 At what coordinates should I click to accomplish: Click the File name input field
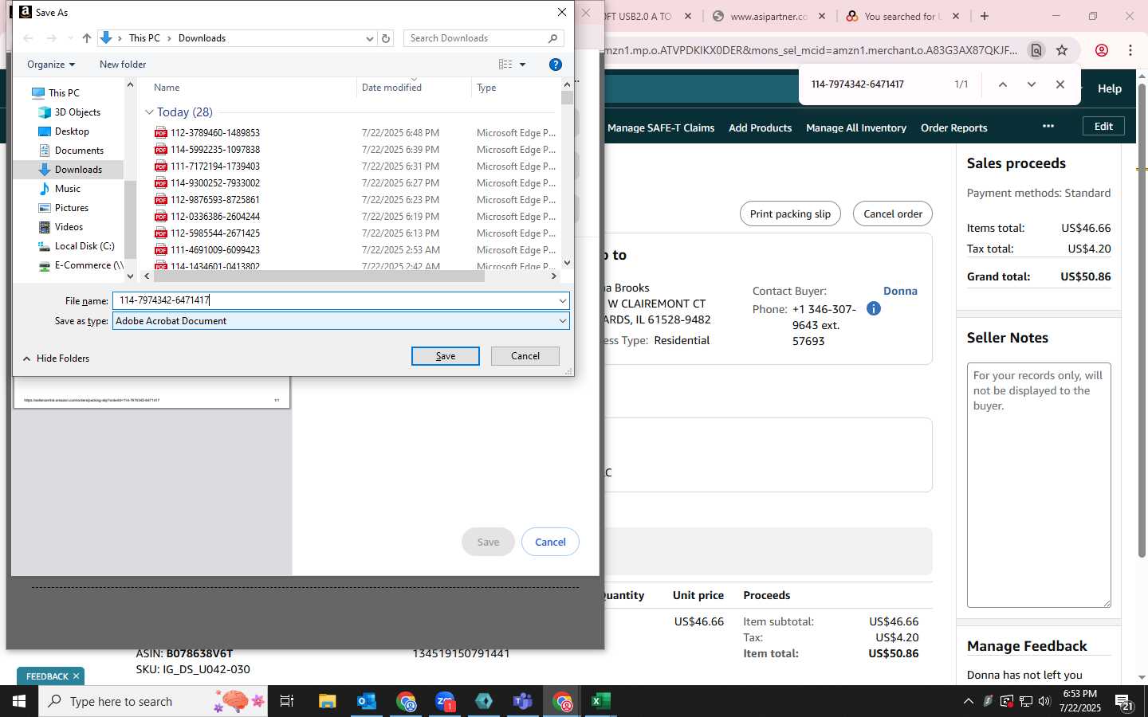(335, 300)
